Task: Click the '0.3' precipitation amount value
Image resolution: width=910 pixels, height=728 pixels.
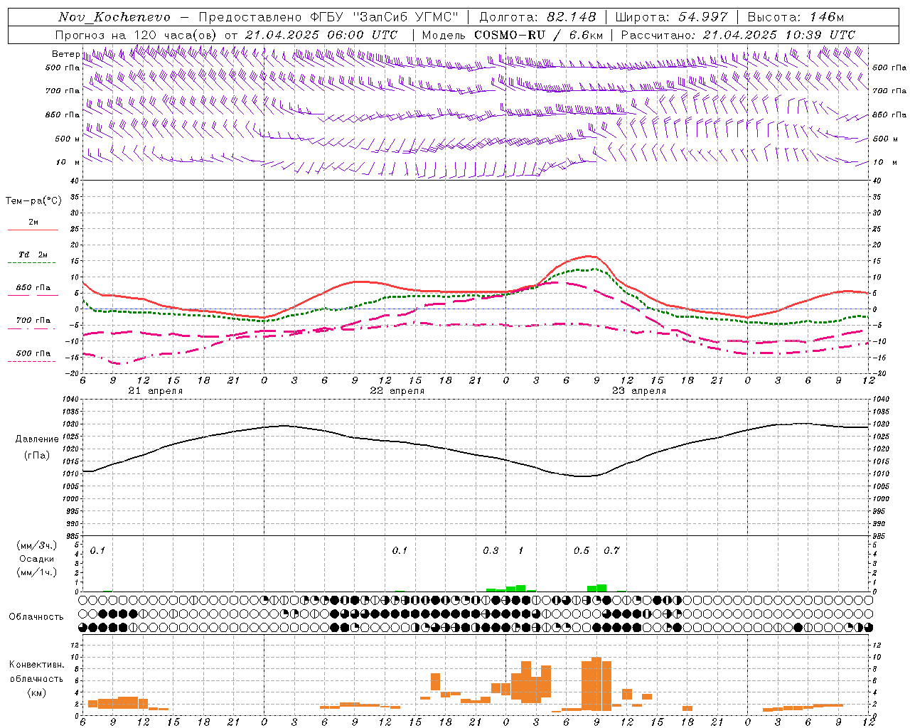Action: click(x=491, y=551)
